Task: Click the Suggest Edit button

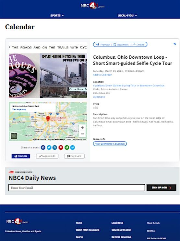Action: coord(47,156)
